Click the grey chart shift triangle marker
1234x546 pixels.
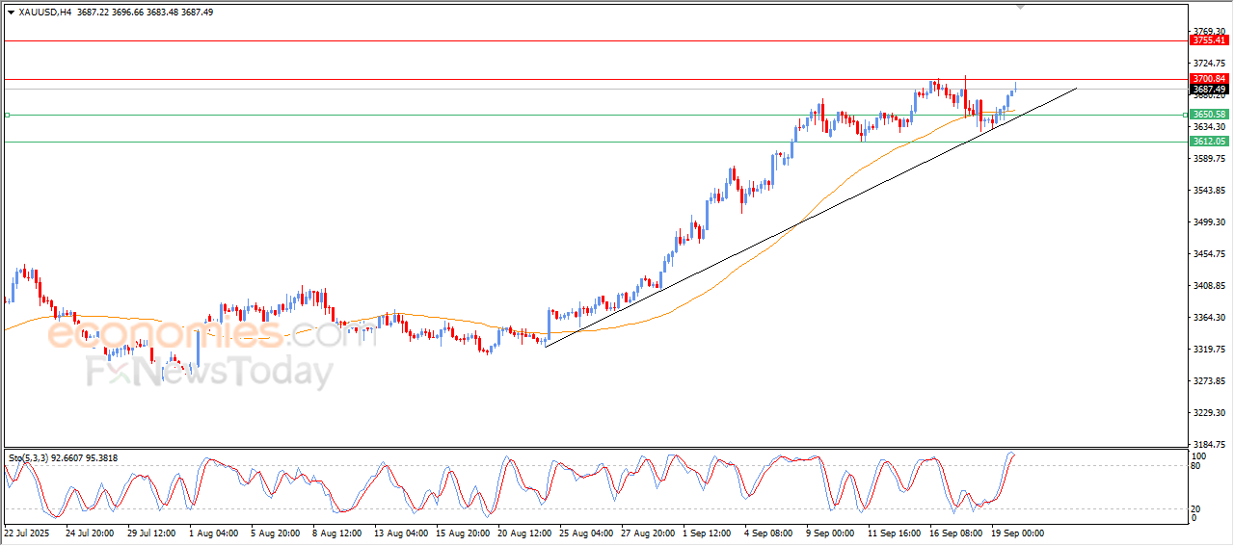[1021, 8]
